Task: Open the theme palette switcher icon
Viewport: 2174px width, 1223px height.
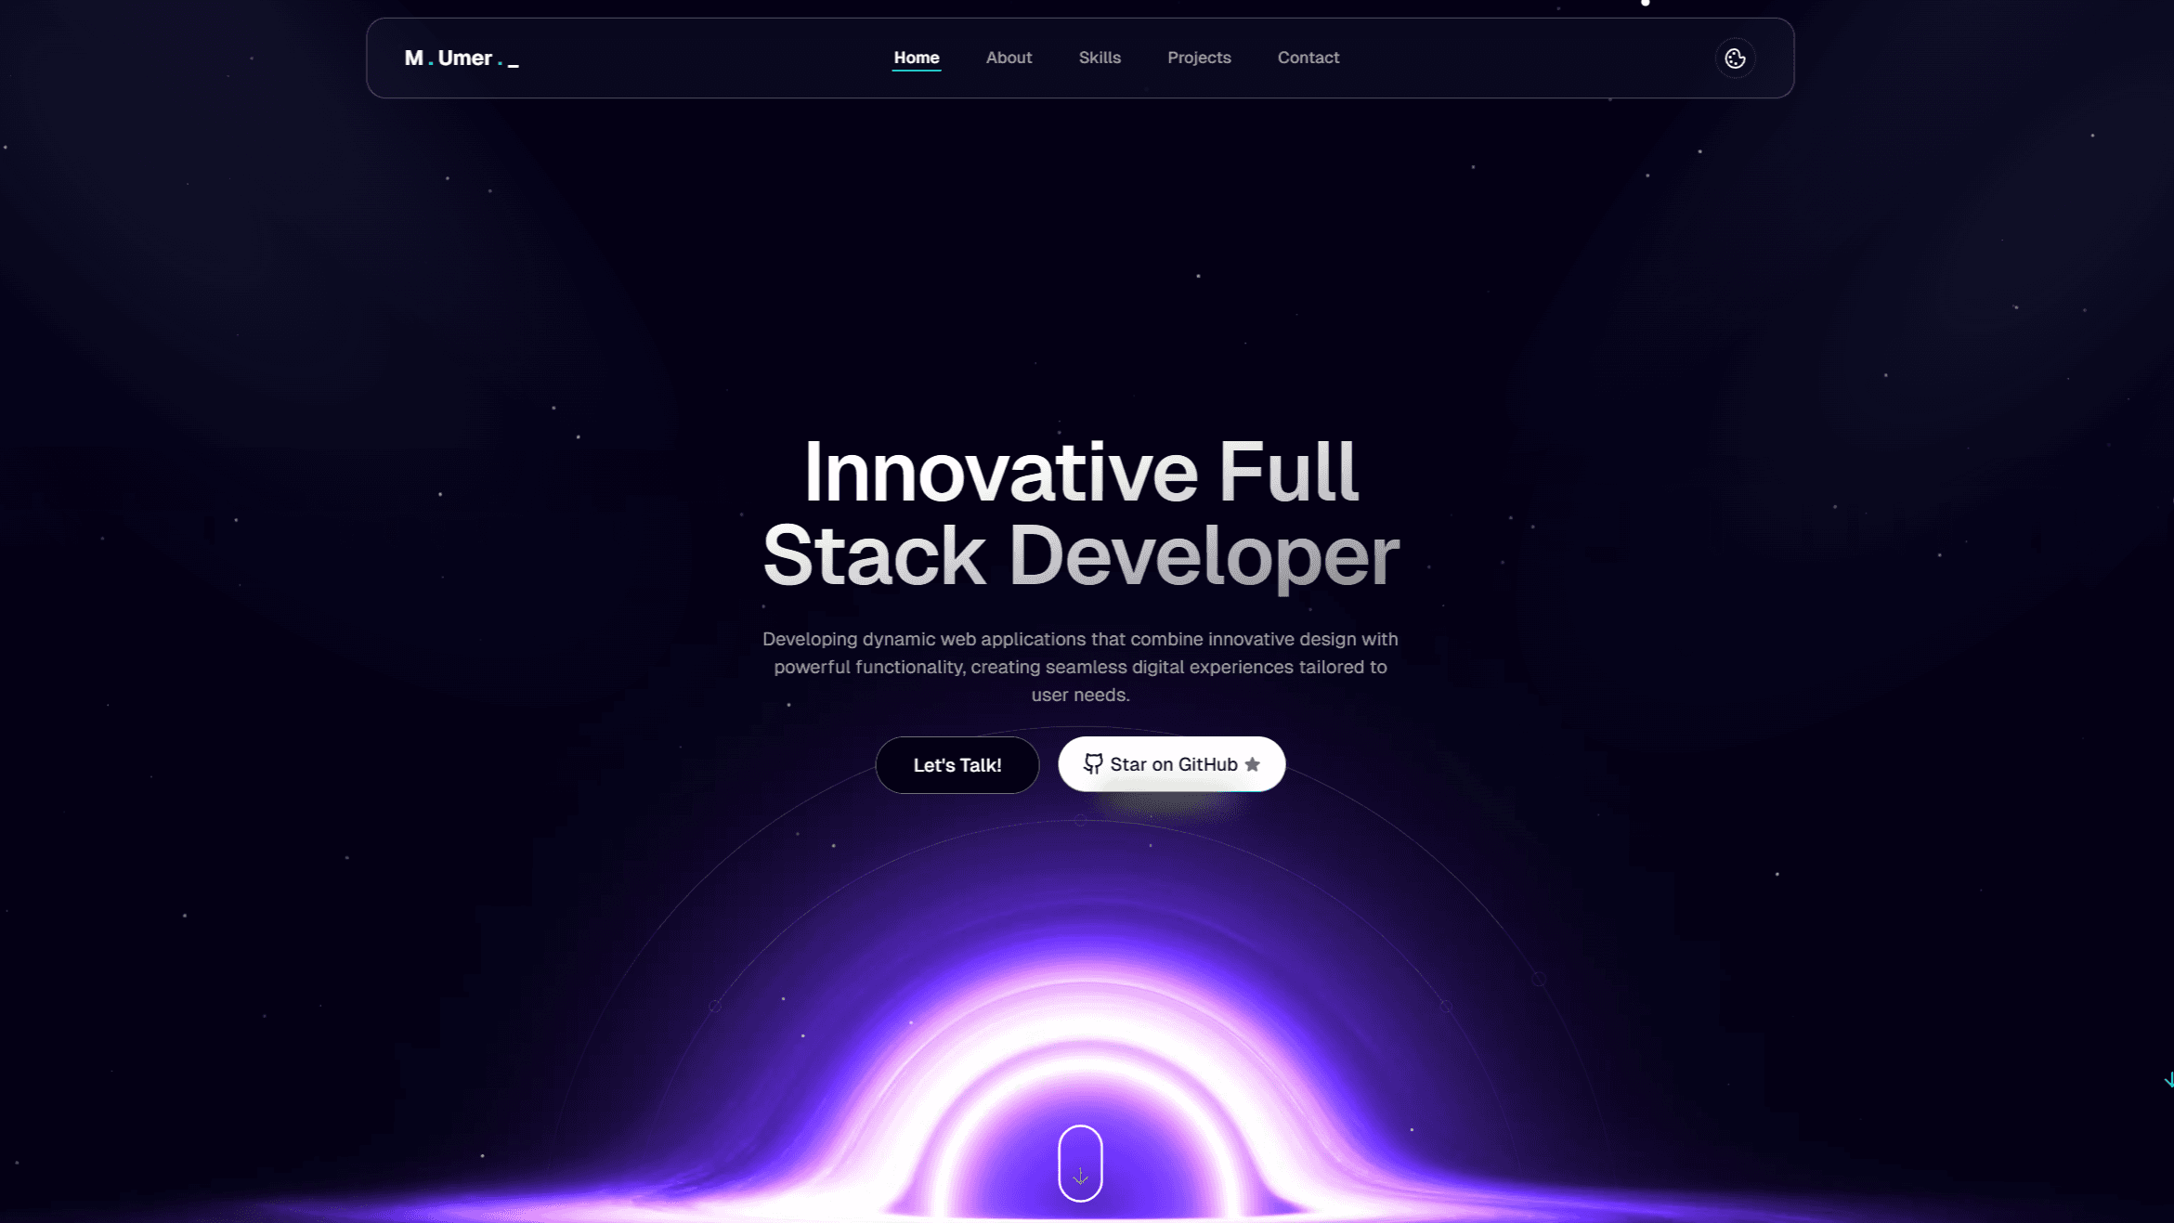Action: tap(1735, 59)
